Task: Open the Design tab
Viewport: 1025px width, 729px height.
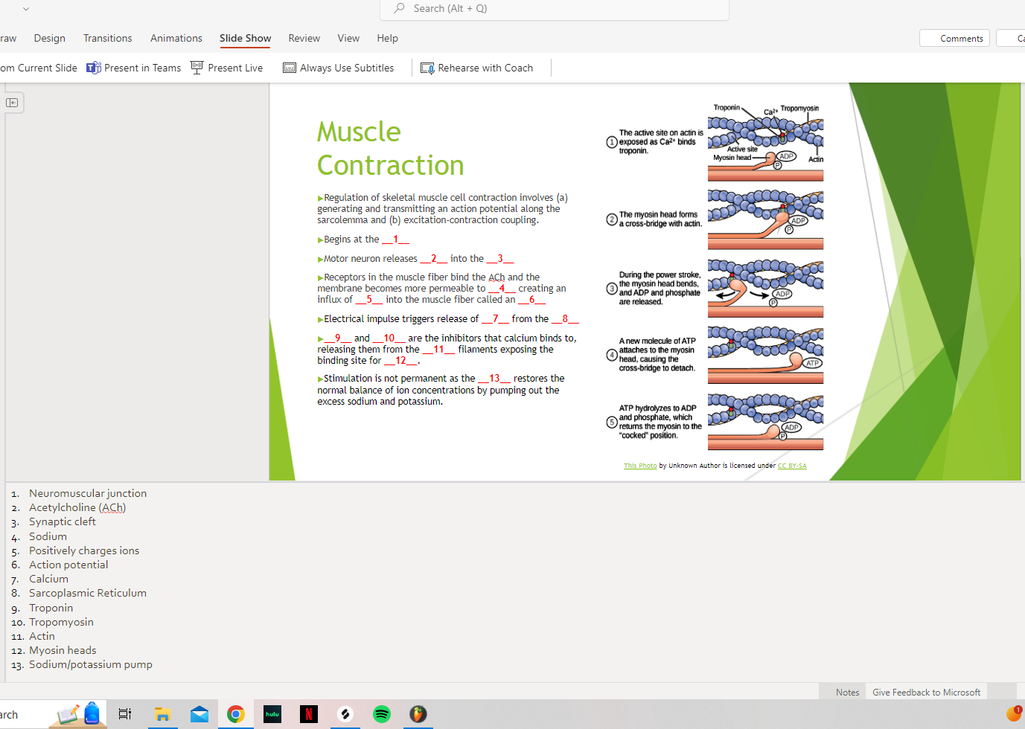Action: coord(50,38)
